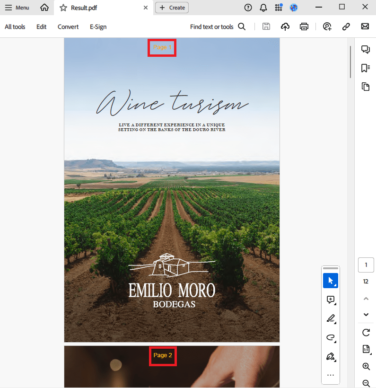Click the Home icon
376x388 pixels.
pos(44,8)
